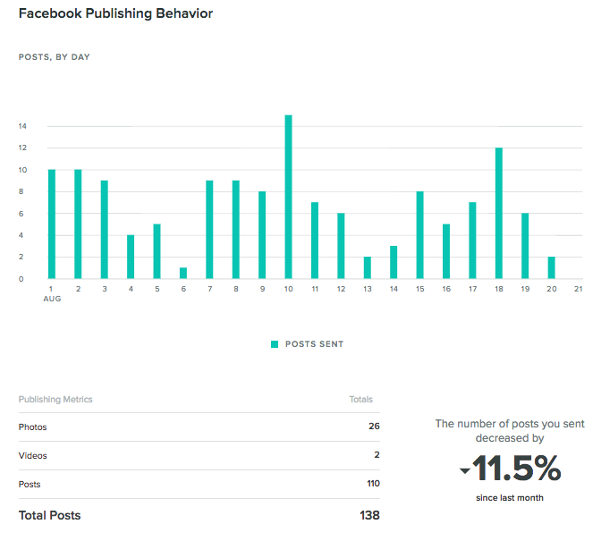The height and width of the screenshot is (541, 601).
Task: Toggle the POSTS SENT legend label
Action: (x=314, y=344)
